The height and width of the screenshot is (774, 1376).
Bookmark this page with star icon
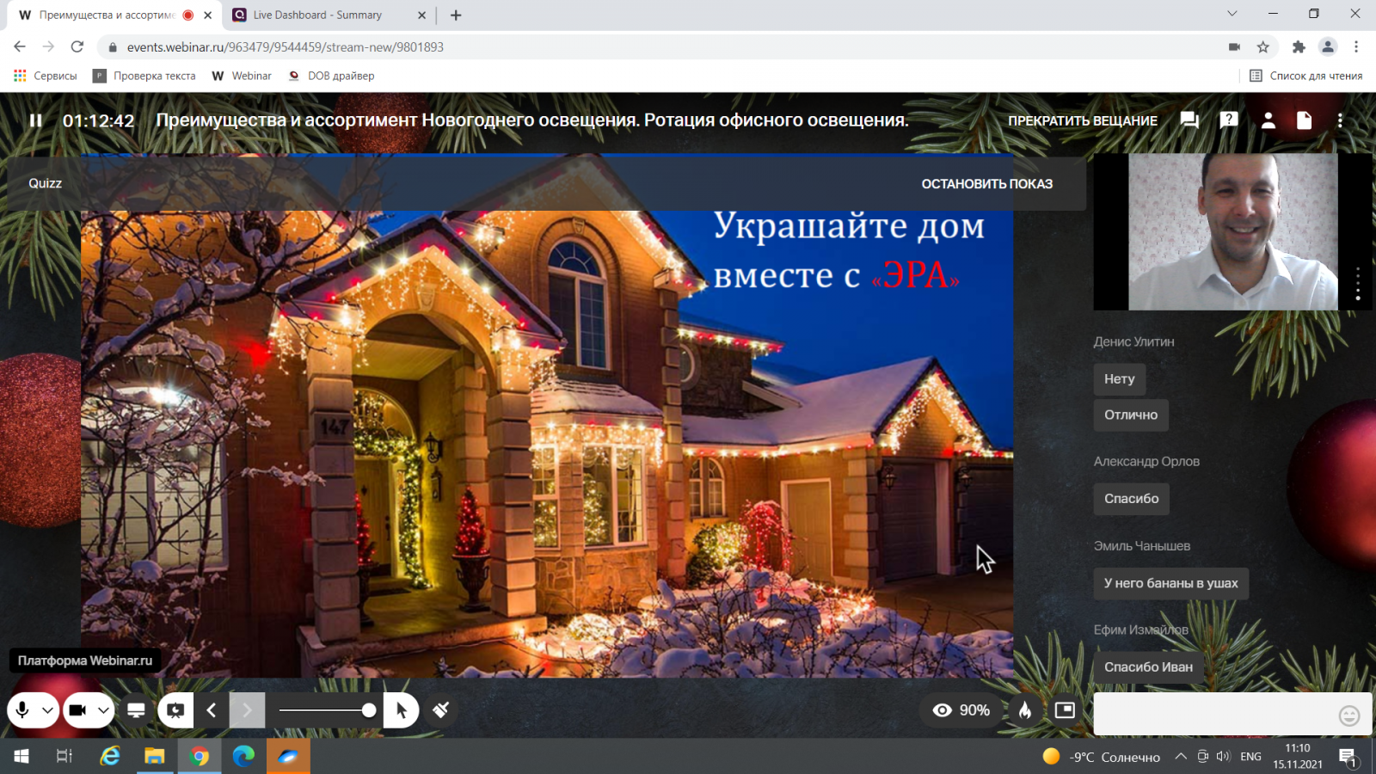[x=1262, y=47]
